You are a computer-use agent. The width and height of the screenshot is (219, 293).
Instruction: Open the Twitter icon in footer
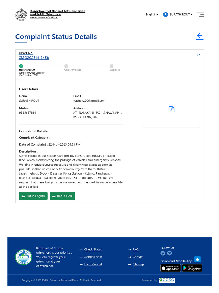[169, 253]
